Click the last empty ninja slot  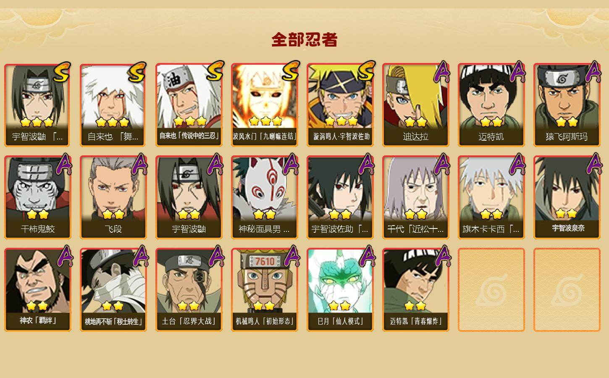(x=567, y=290)
